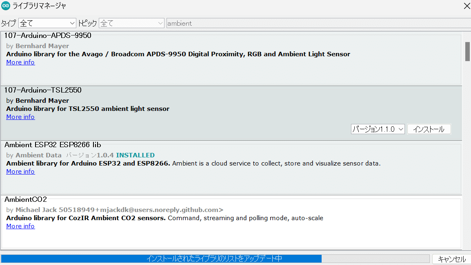Click the ライブラリマネージャ window title
471x265 pixels.
pos(39,6)
